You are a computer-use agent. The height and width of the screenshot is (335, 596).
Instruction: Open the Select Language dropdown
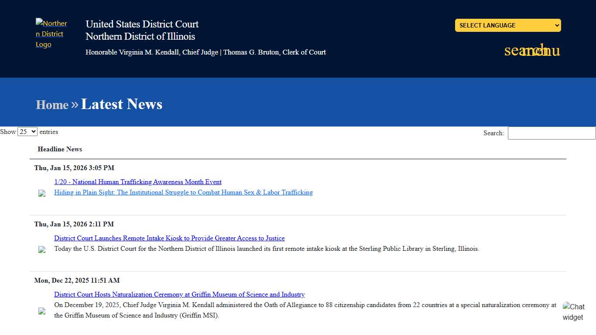coord(507,25)
